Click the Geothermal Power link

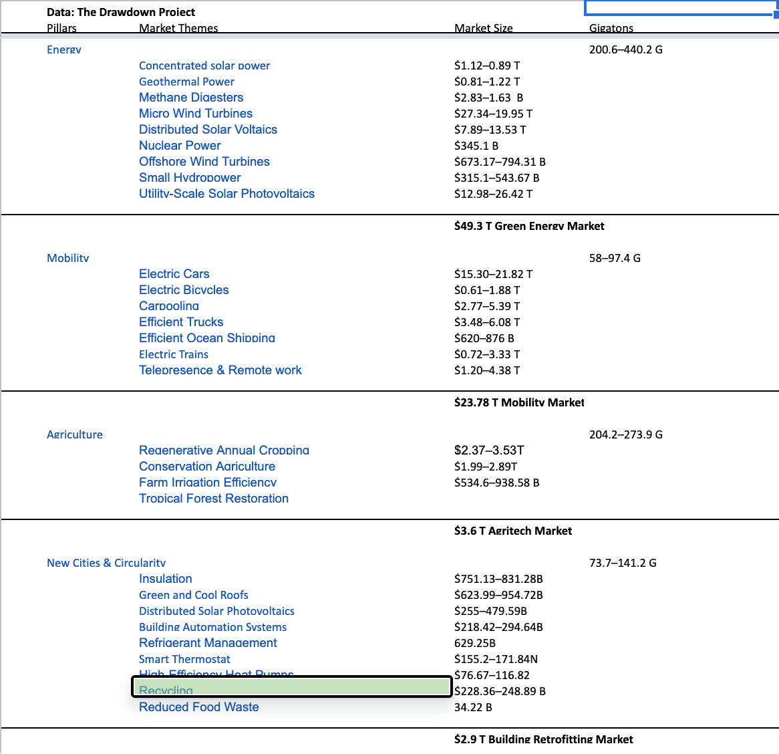(186, 82)
